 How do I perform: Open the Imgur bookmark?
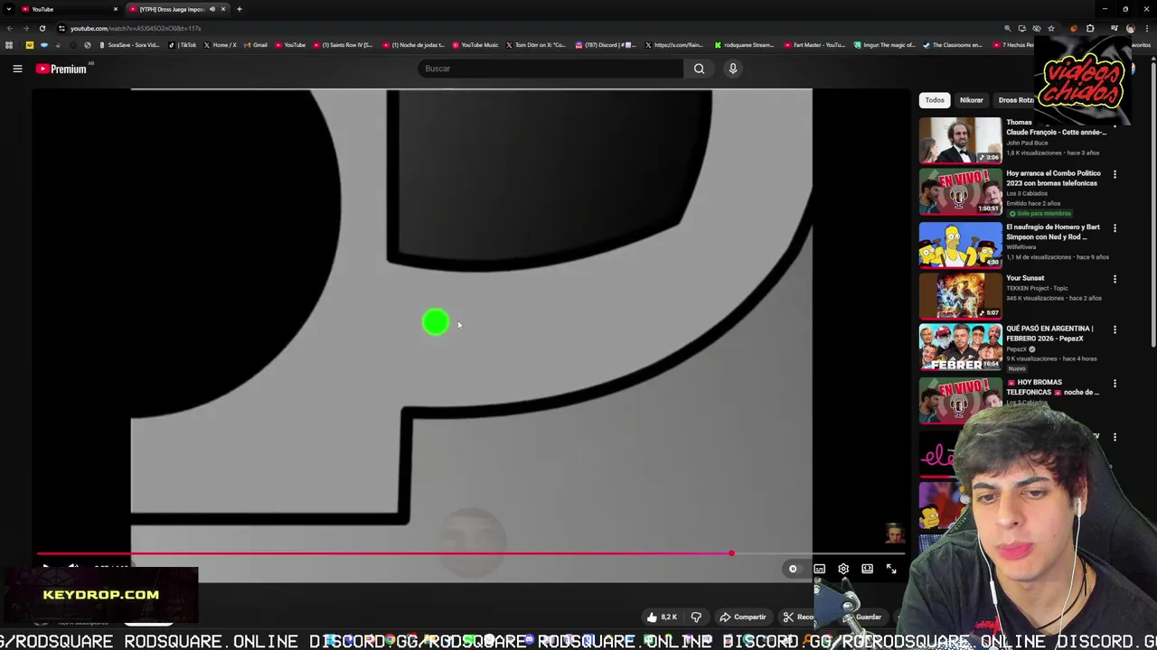(884, 45)
